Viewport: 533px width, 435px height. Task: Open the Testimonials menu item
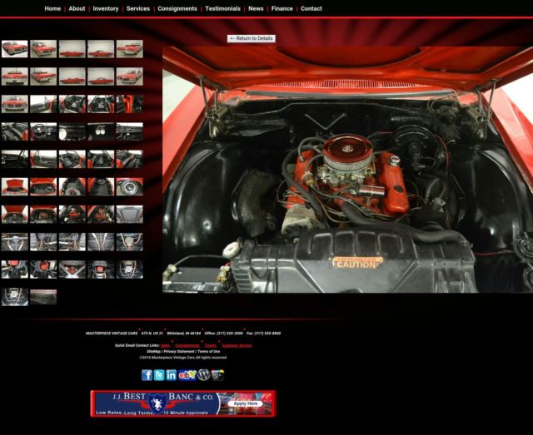[x=222, y=8]
